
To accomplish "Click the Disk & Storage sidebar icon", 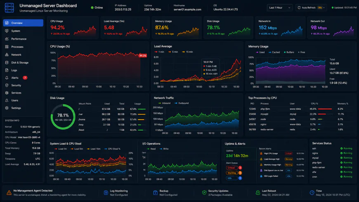I will (x=7, y=62).
